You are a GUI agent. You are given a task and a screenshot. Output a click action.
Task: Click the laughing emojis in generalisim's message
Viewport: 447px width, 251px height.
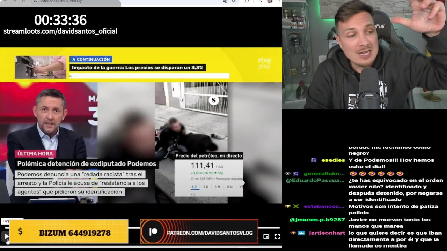tap(376, 174)
